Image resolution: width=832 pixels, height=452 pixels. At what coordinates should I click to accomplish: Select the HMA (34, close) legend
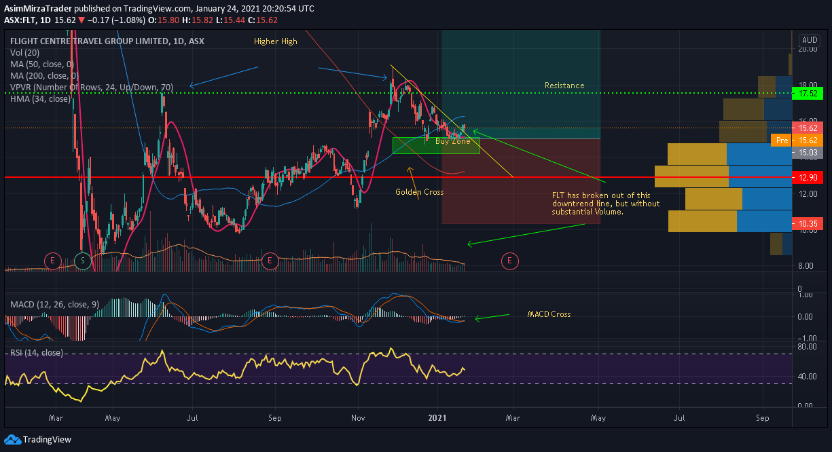point(40,98)
